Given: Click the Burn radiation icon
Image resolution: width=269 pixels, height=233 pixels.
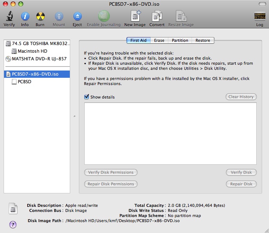Looking at the screenshot, I should (x=40, y=16).
